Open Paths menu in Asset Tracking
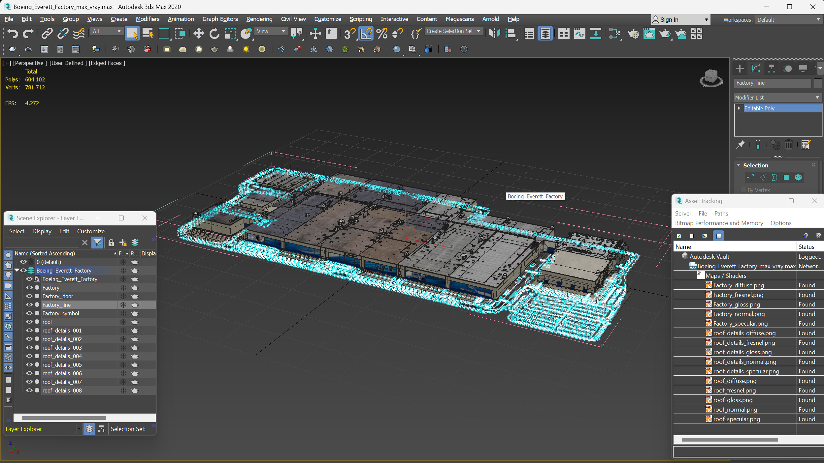Viewport: 824px width, 463px height. click(721, 214)
